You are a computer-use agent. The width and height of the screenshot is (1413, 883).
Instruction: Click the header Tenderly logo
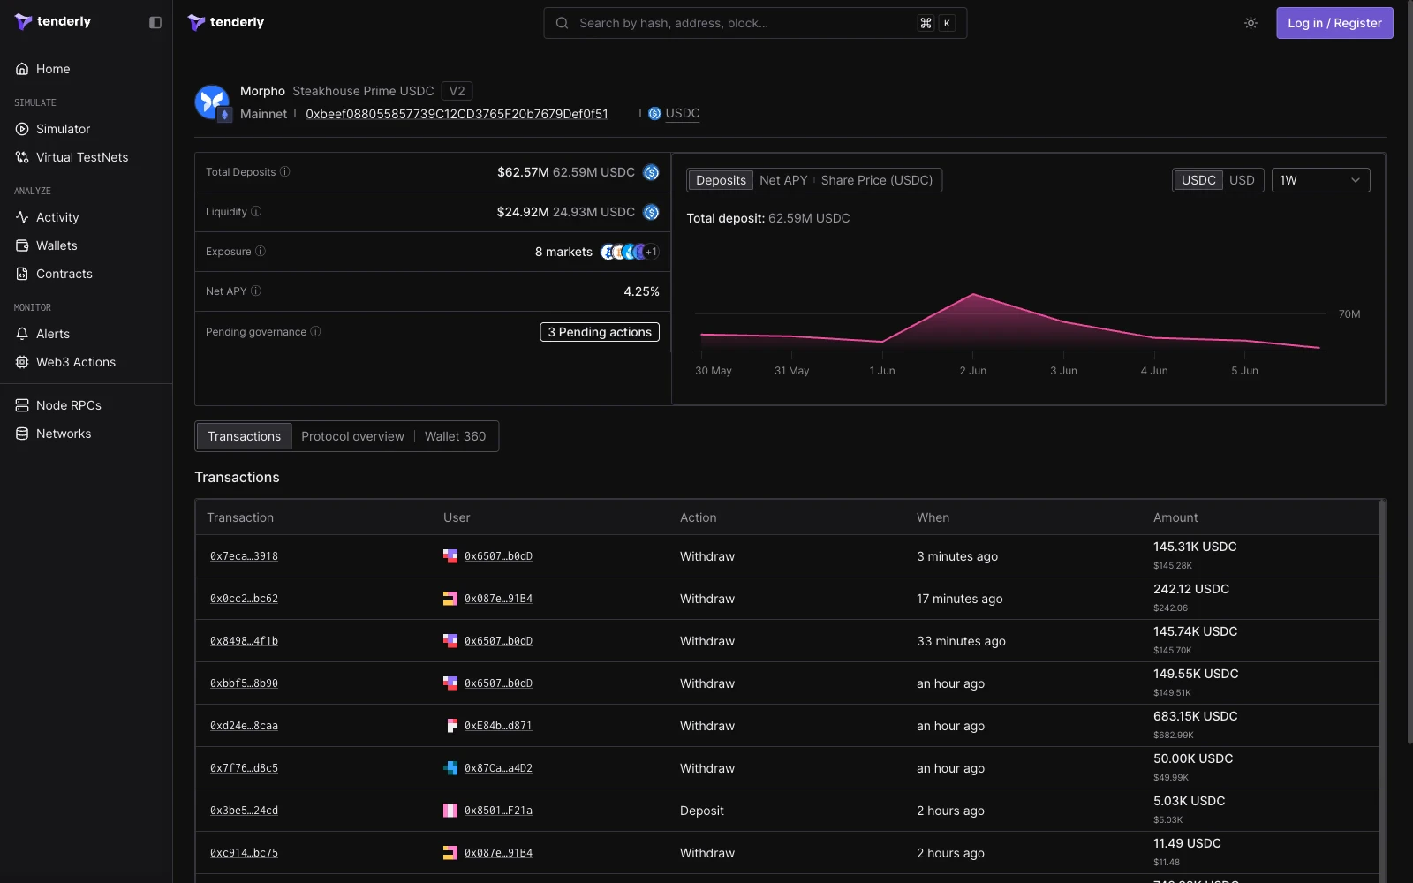226,22
